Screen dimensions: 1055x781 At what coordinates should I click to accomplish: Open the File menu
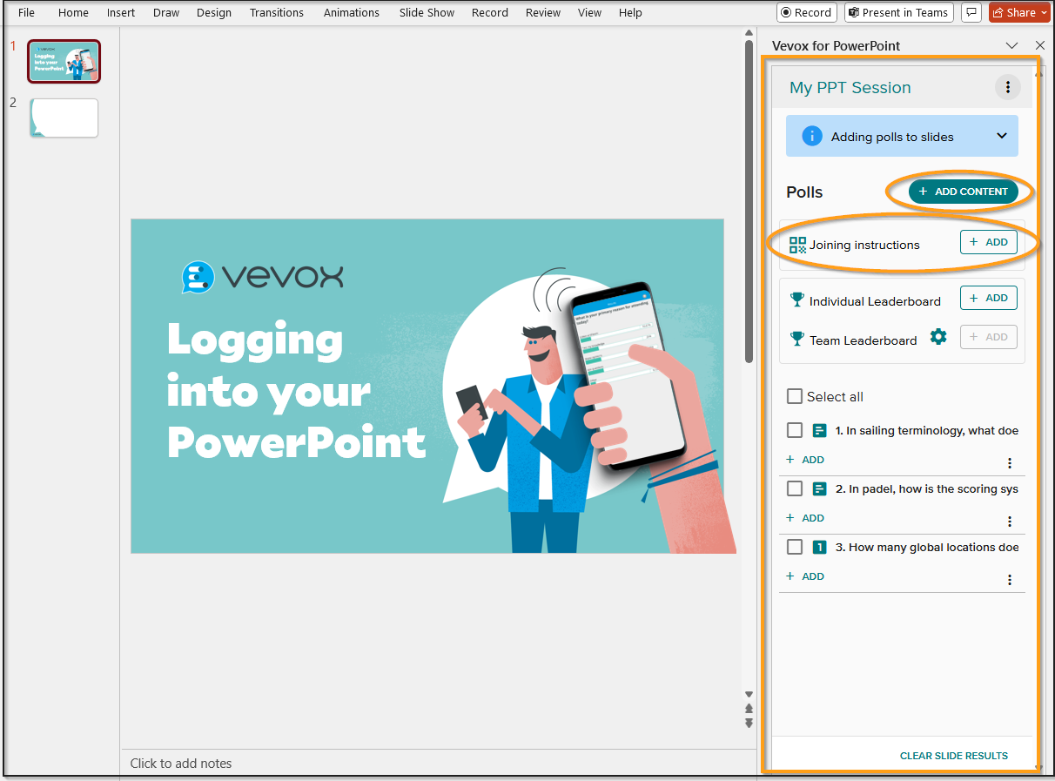[x=27, y=13]
